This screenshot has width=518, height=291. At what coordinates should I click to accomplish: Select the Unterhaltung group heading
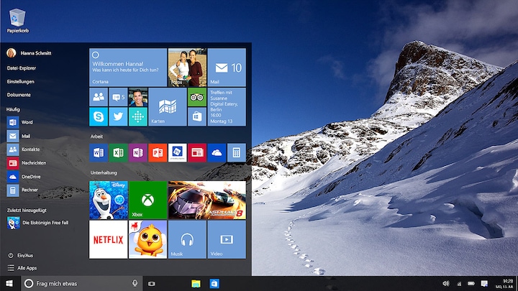point(104,172)
